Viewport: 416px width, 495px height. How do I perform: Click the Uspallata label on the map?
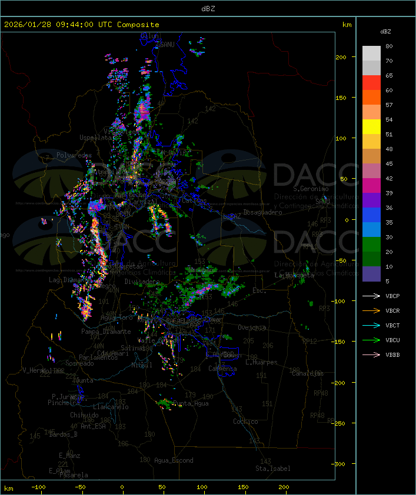96,138
